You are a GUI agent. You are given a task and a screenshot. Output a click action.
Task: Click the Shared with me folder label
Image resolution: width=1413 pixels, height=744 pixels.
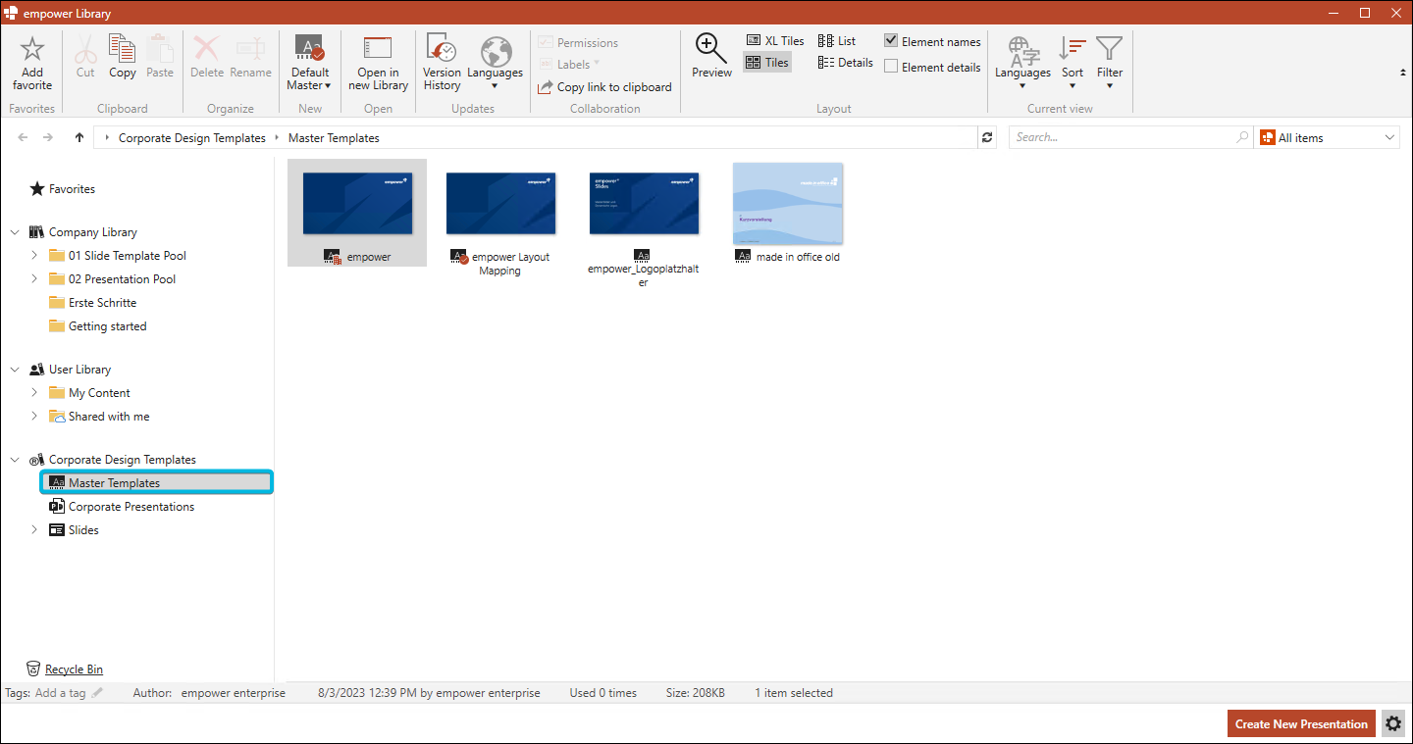(x=109, y=417)
